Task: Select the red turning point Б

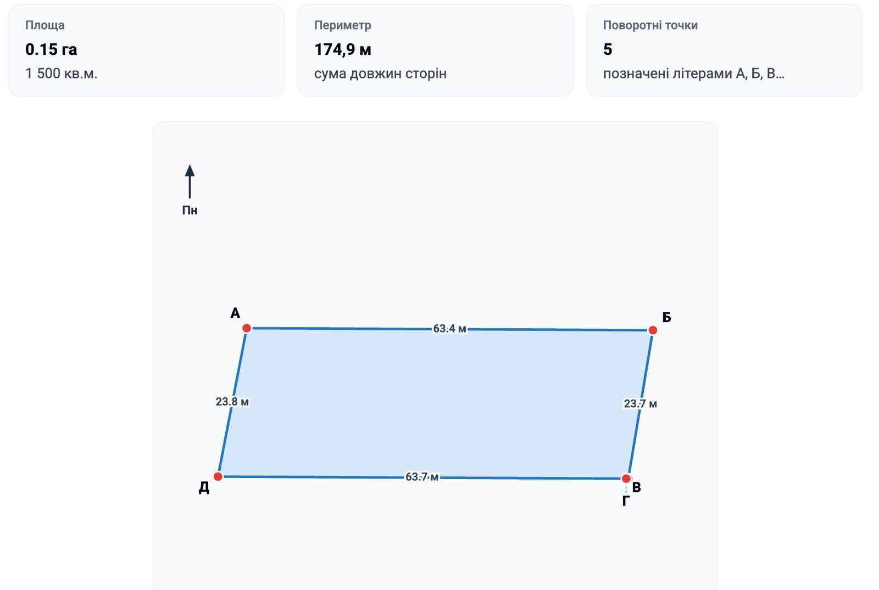Action: (x=653, y=330)
